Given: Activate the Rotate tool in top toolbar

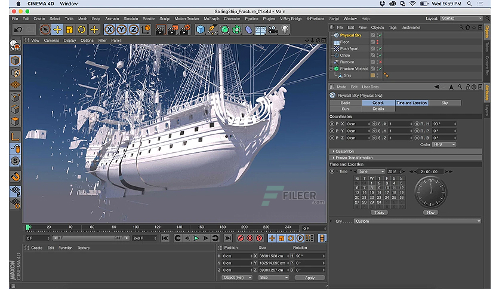Looking at the screenshot, I should coord(82,30).
